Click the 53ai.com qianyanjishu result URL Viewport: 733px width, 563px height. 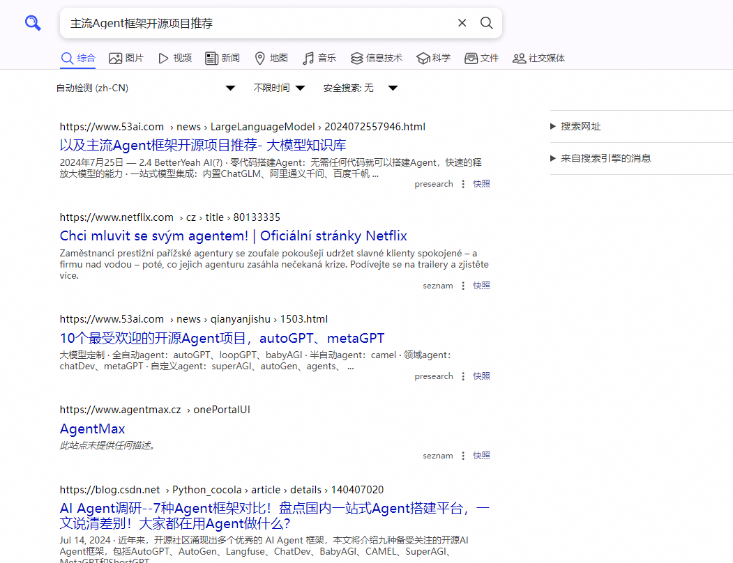tap(194, 320)
